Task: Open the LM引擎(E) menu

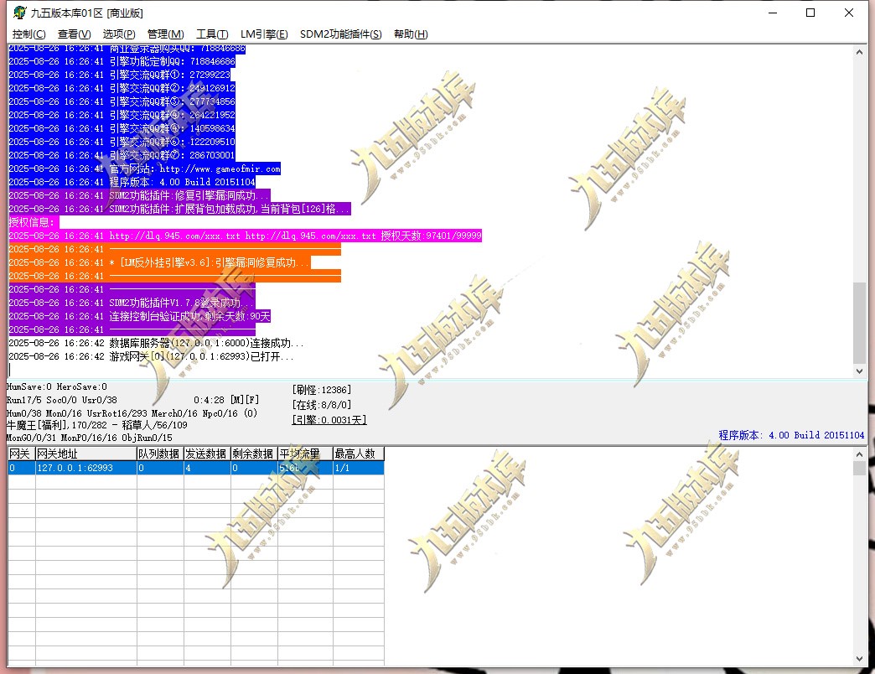Action: [x=264, y=34]
